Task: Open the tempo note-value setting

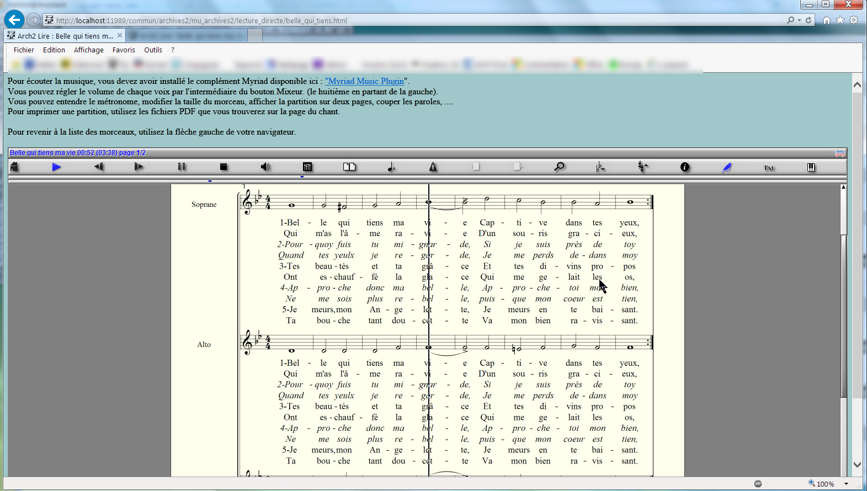Action: tap(391, 167)
